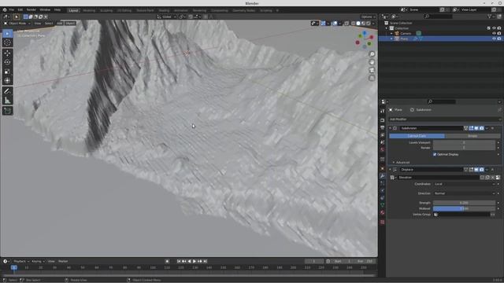Toggle camera view icon in viewport

[x=372, y=70]
